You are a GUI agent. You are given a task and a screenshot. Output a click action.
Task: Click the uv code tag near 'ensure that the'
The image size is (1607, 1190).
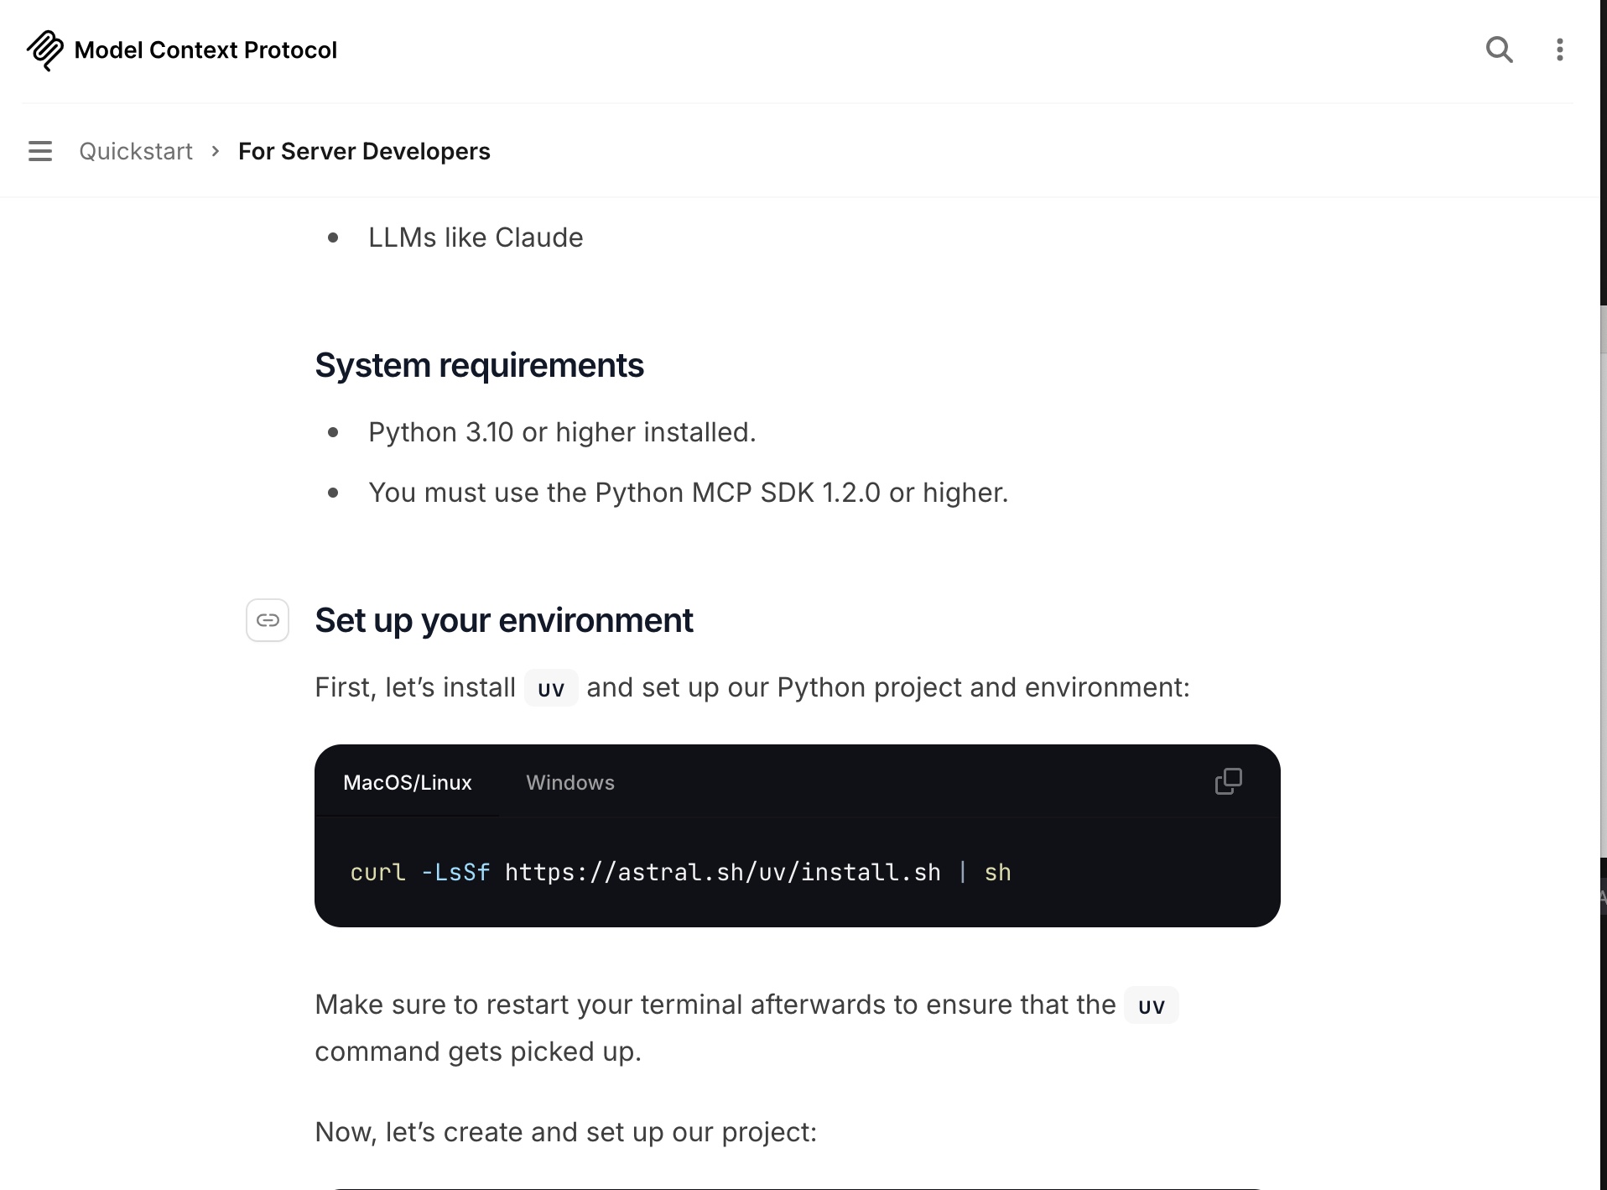pyautogui.click(x=1152, y=1005)
